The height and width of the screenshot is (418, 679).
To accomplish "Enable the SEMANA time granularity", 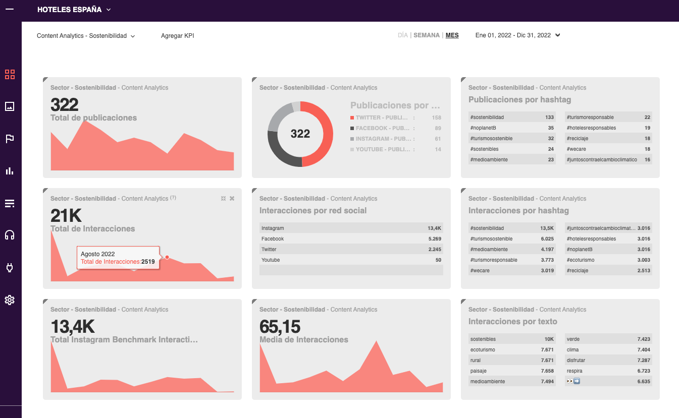I will 427,35.
